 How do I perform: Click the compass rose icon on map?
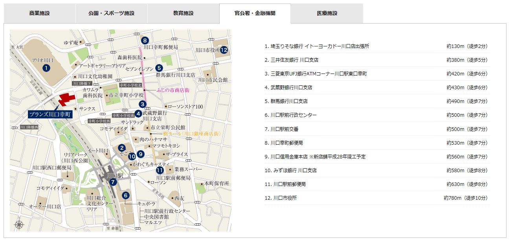(19, 224)
